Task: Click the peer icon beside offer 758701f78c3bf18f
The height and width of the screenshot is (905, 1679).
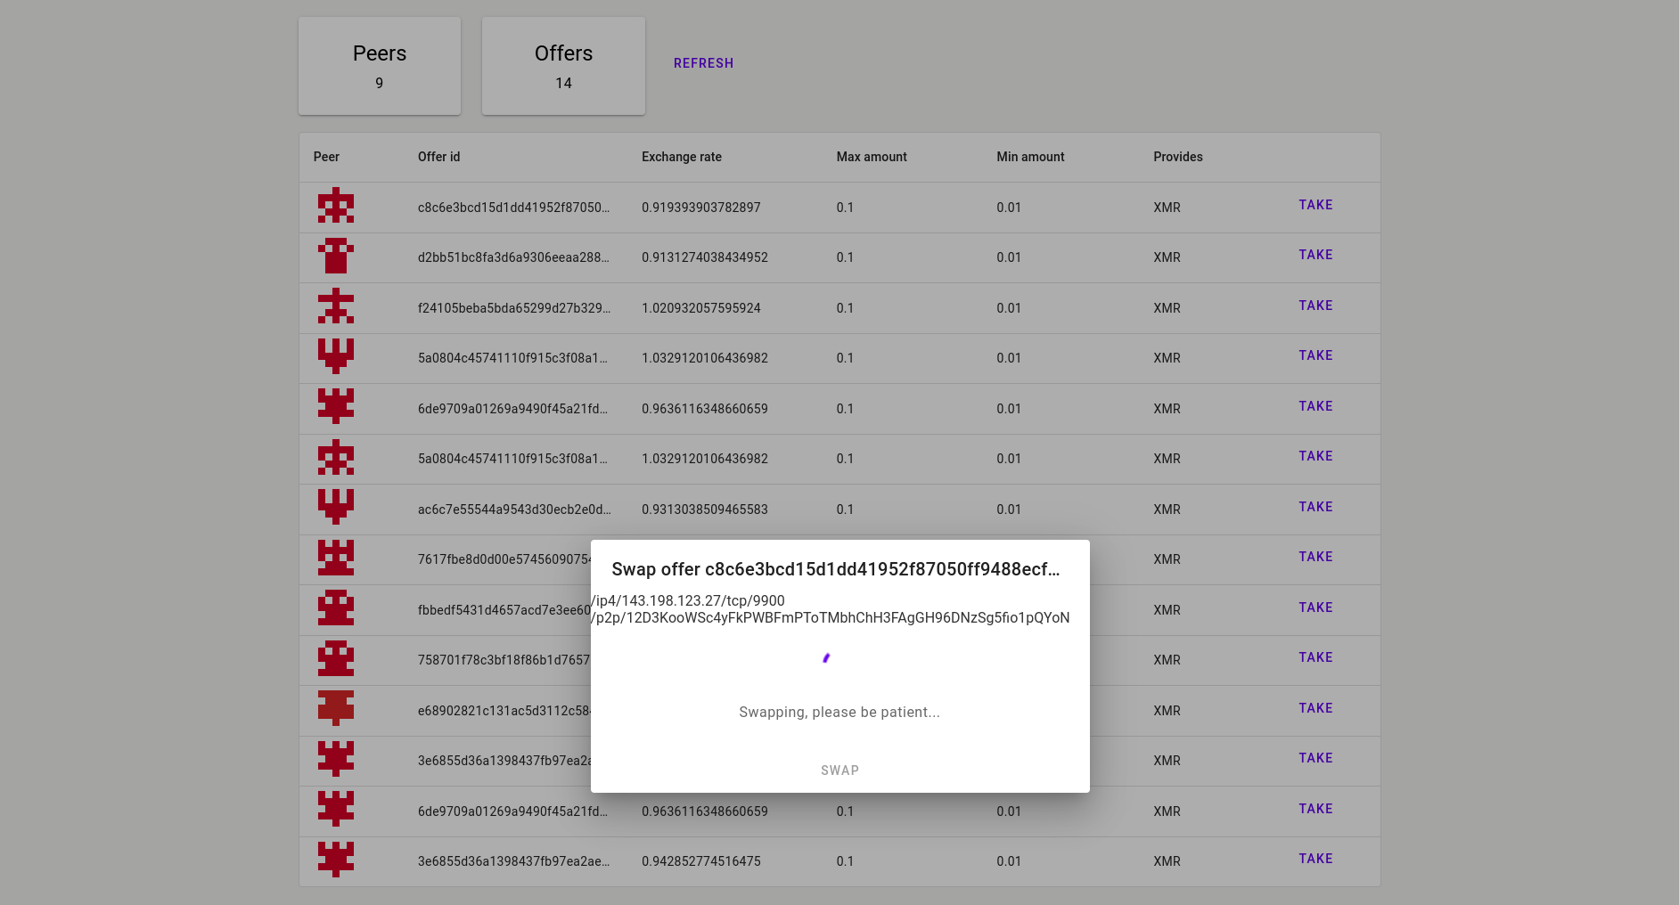Action: 336,659
